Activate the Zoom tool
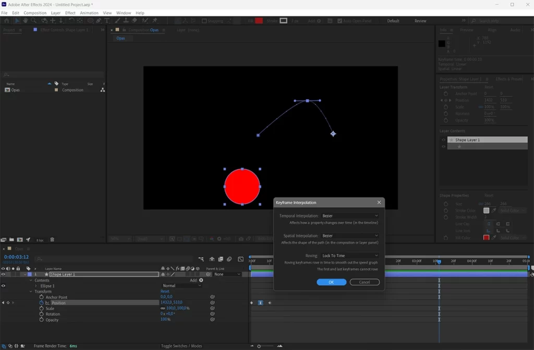The image size is (534, 350). [33, 21]
